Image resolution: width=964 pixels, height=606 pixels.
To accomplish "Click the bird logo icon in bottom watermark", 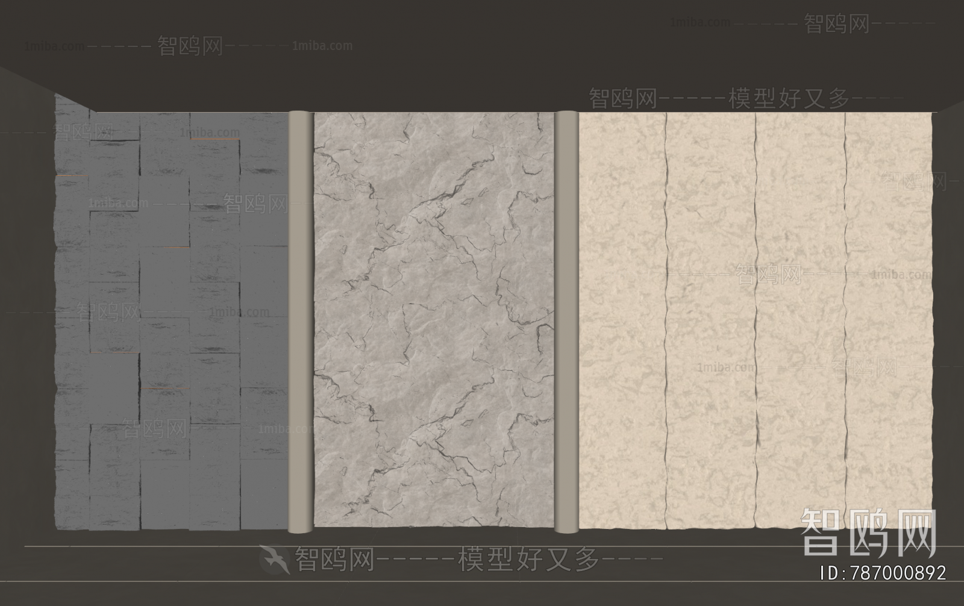I will pyautogui.click(x=274, y=560).
